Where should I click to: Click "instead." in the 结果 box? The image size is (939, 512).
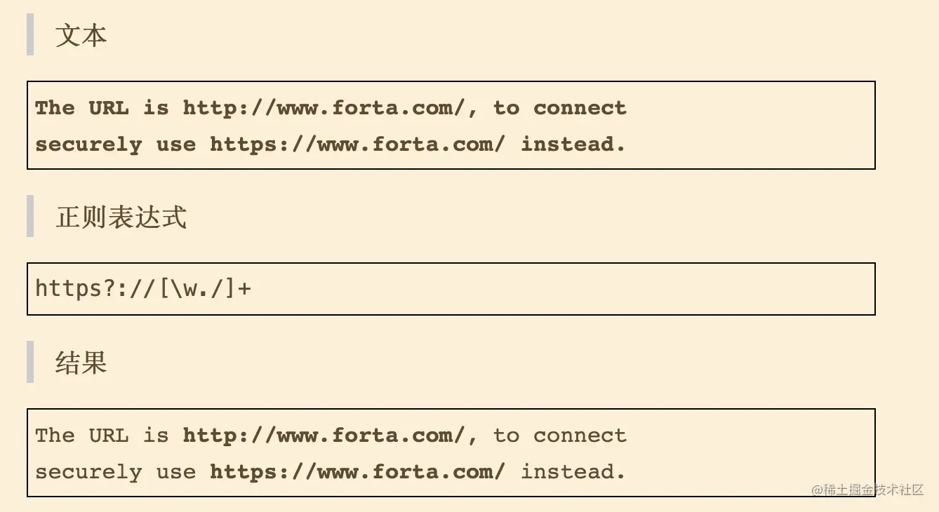pos(573,472)
